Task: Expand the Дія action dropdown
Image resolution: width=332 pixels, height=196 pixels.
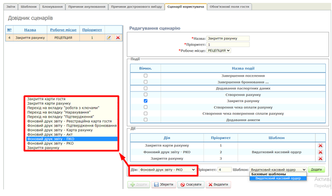Action: pyautogui.click(x=167, y=169)
